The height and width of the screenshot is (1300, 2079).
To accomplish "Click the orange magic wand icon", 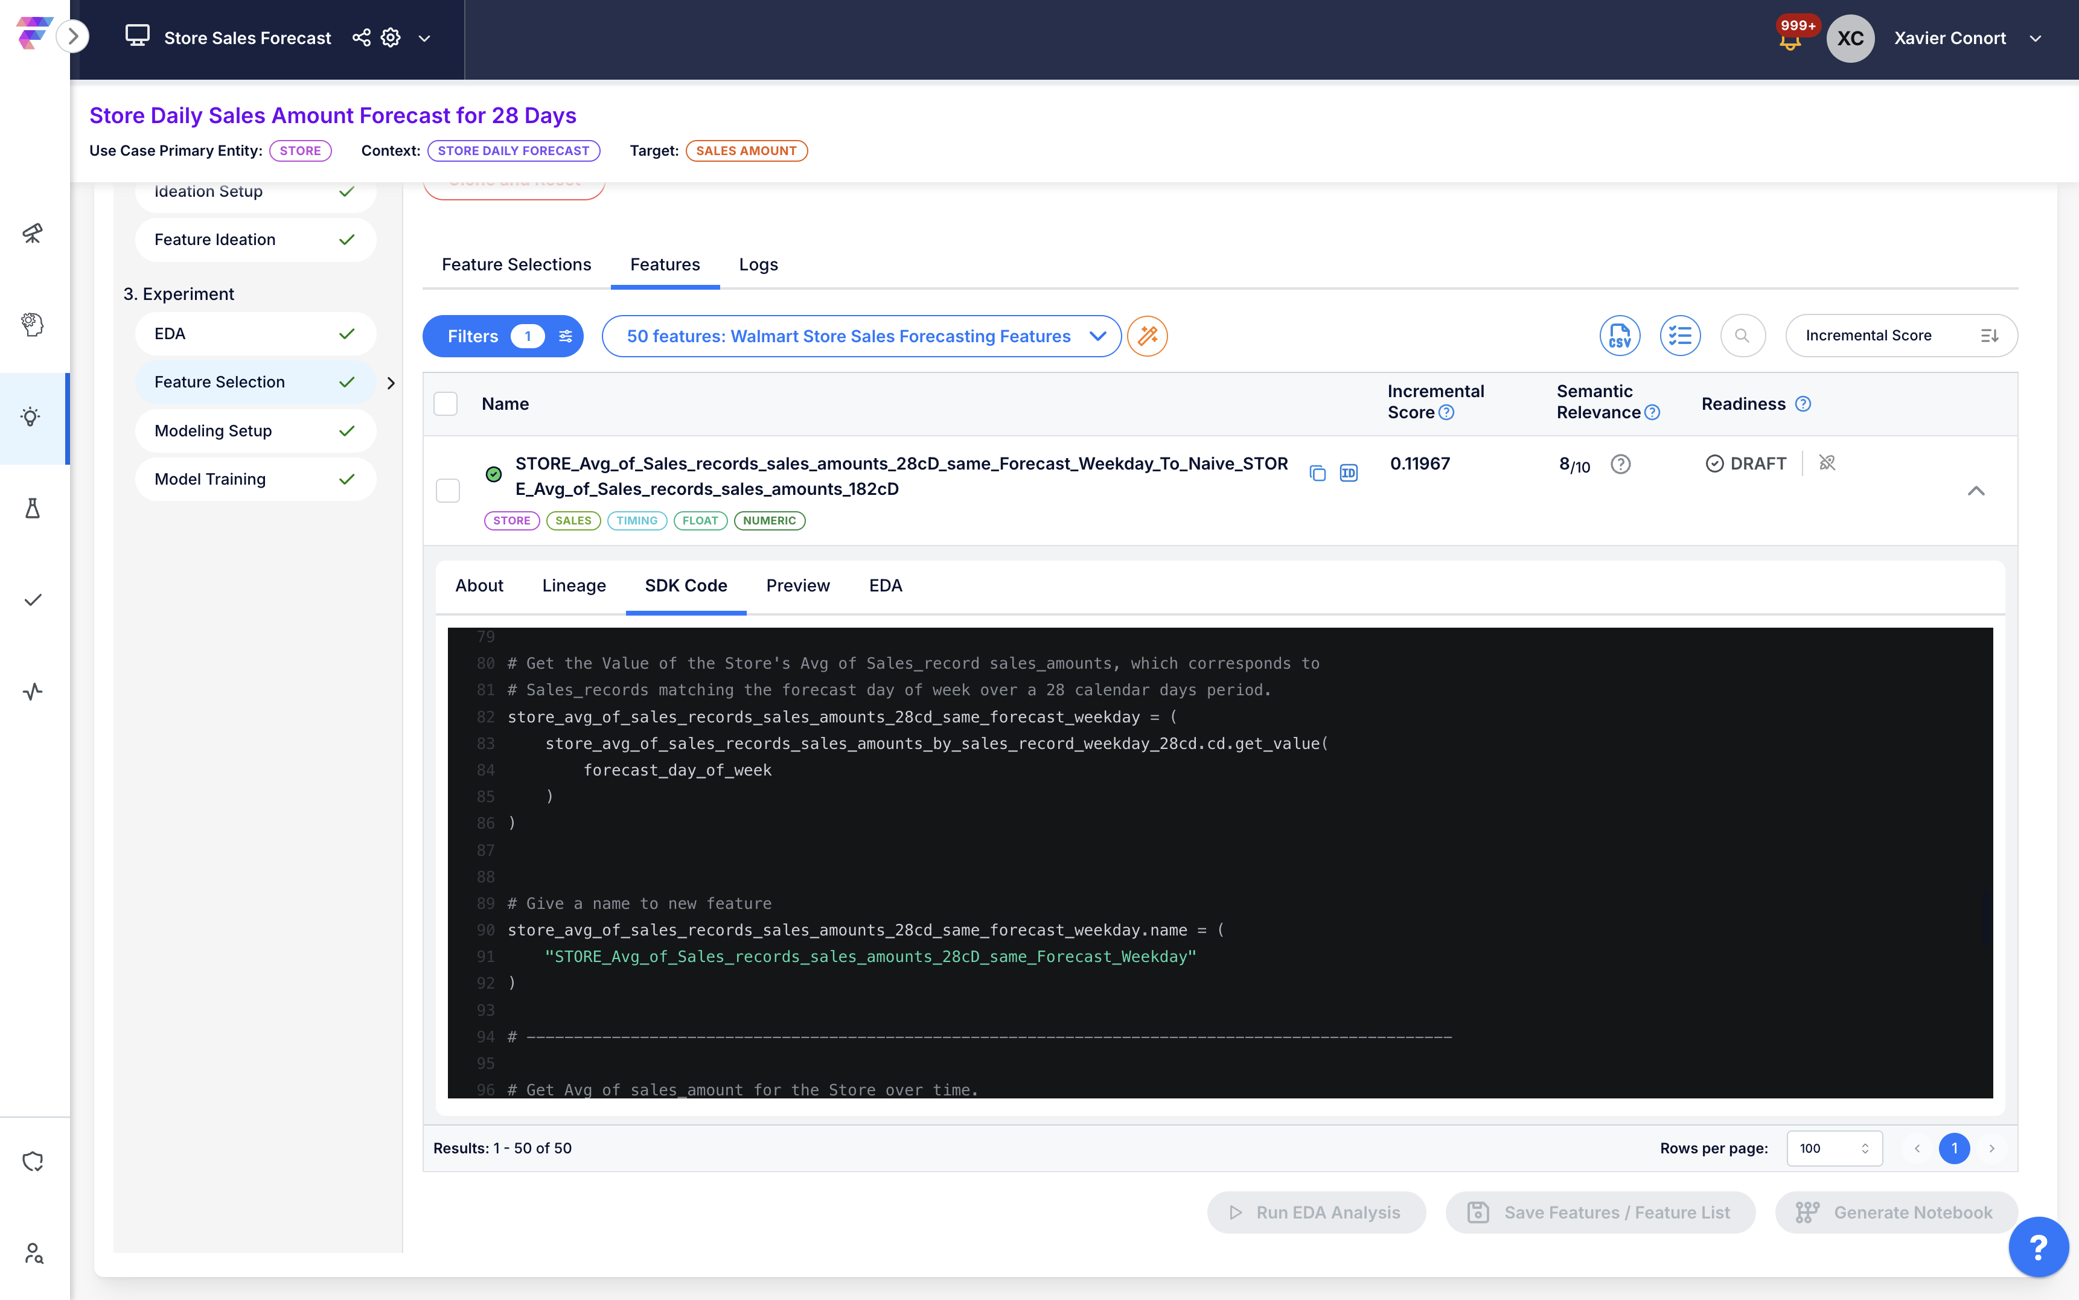I will pos(1148,336).
